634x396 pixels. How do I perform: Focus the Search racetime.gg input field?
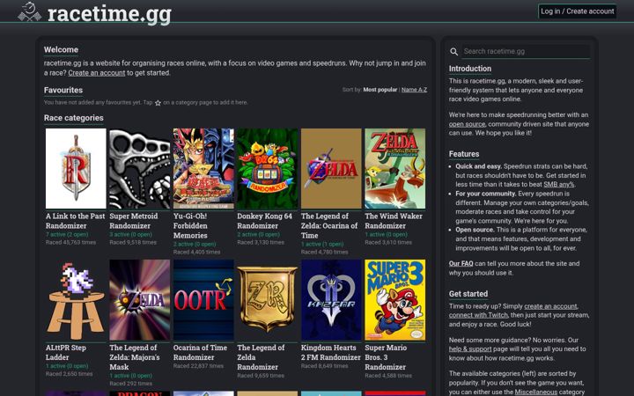tap(526, 51)
